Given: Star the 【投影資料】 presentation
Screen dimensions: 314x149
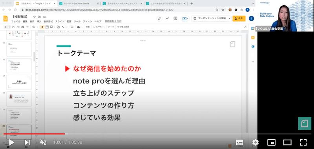Looking at the screenshot, I should click(x=35, y=17).
